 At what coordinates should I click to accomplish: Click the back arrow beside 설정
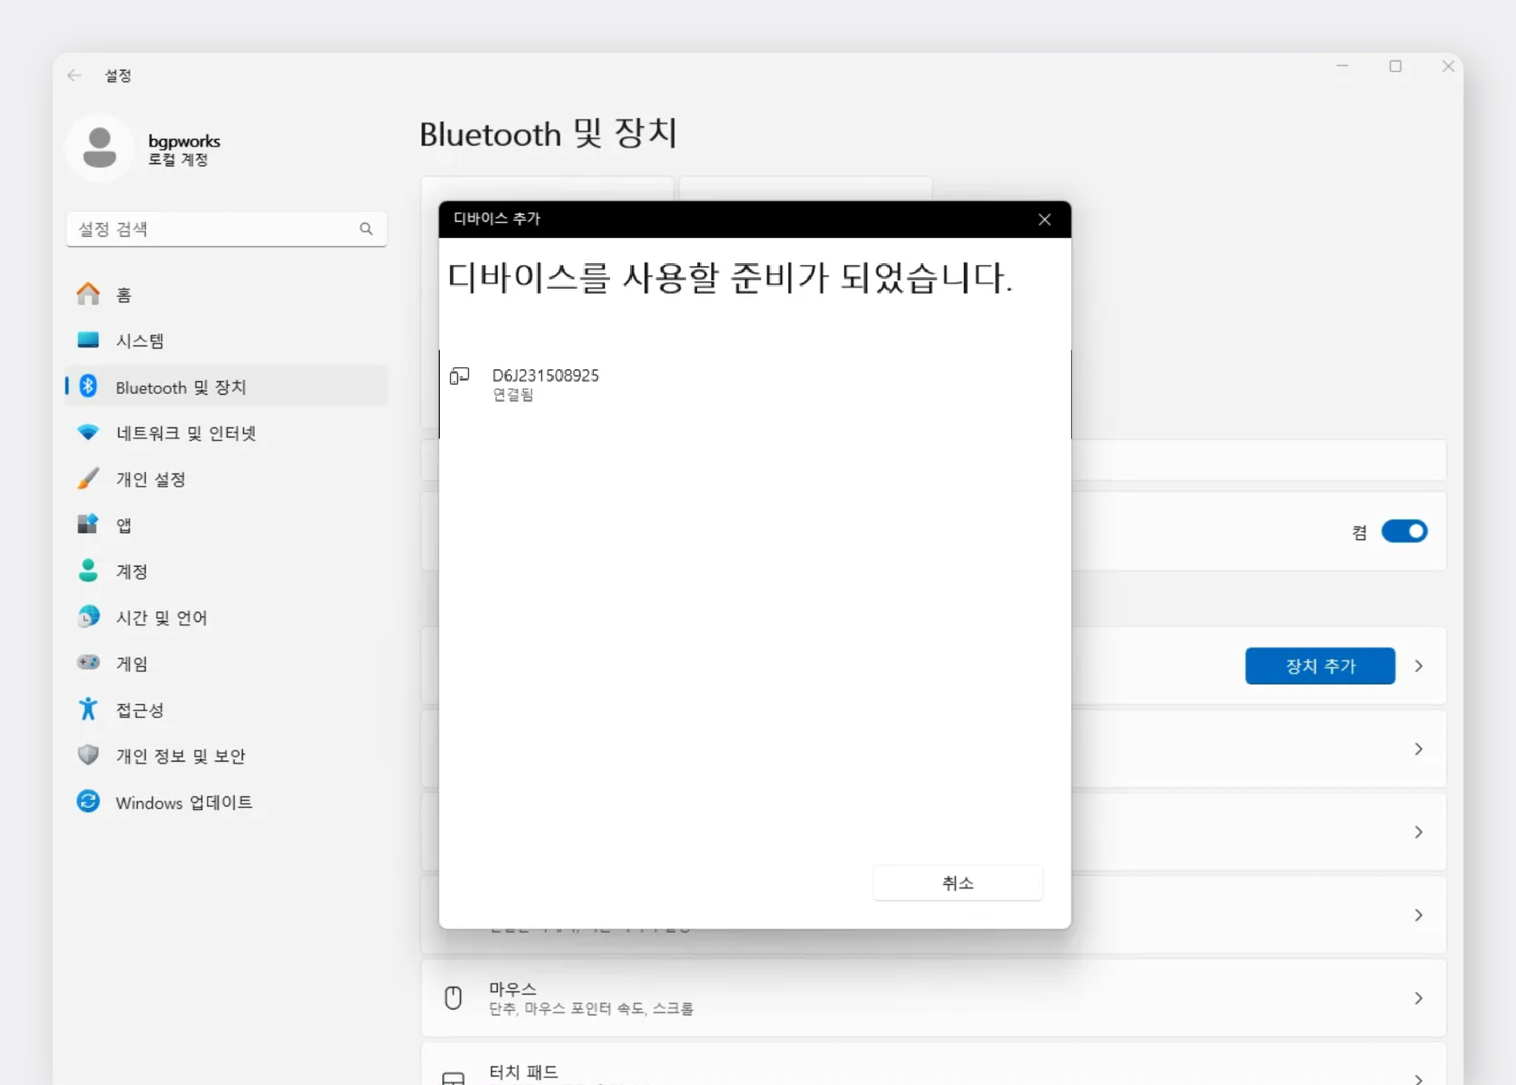pos(74,75)
